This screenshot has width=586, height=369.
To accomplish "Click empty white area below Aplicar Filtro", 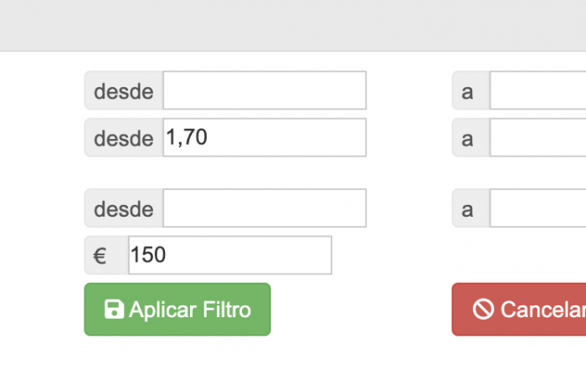I will pos(177,353).
